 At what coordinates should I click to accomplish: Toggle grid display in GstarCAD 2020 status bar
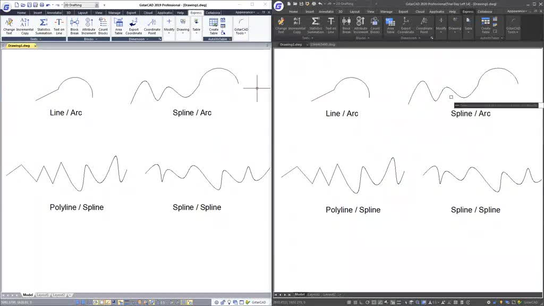pos(355,302)
